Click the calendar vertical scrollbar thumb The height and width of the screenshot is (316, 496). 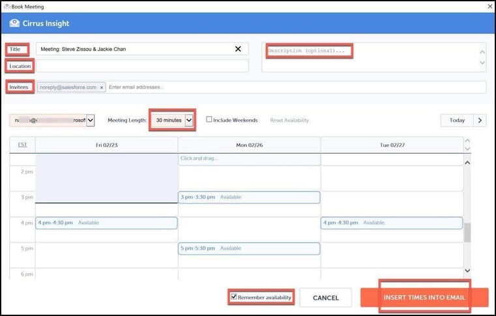click(467, 233)
